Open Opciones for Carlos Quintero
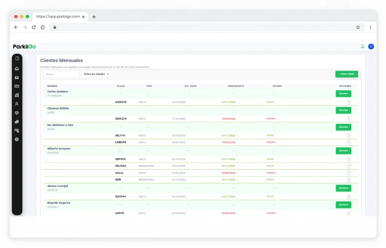The width and height of the screenshot is (386, 248). click(x=343, y=94)
